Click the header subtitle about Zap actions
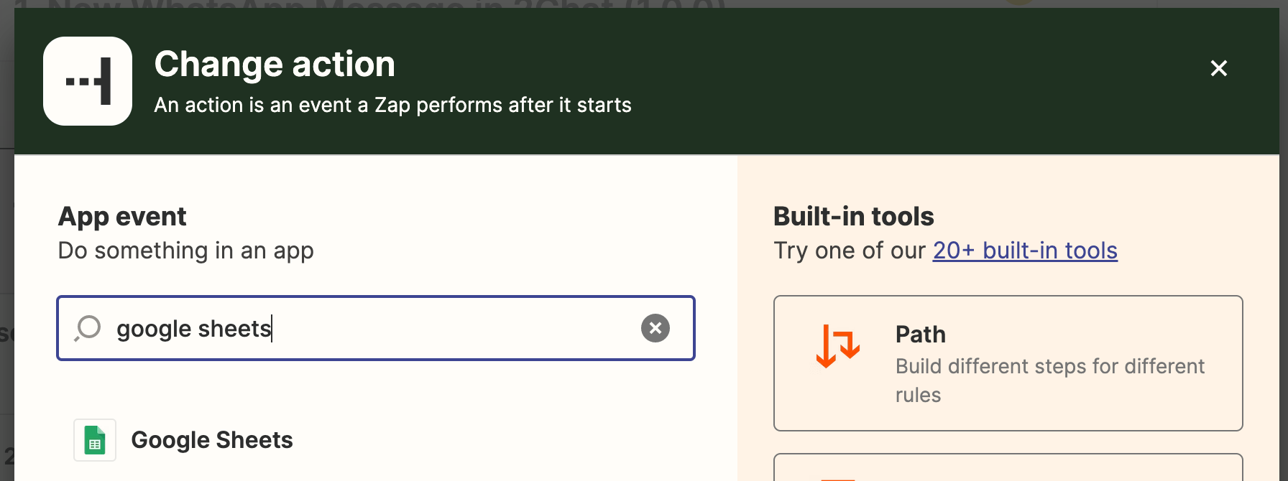Viewport: 1288px width, 481px height. pos(392,105)
